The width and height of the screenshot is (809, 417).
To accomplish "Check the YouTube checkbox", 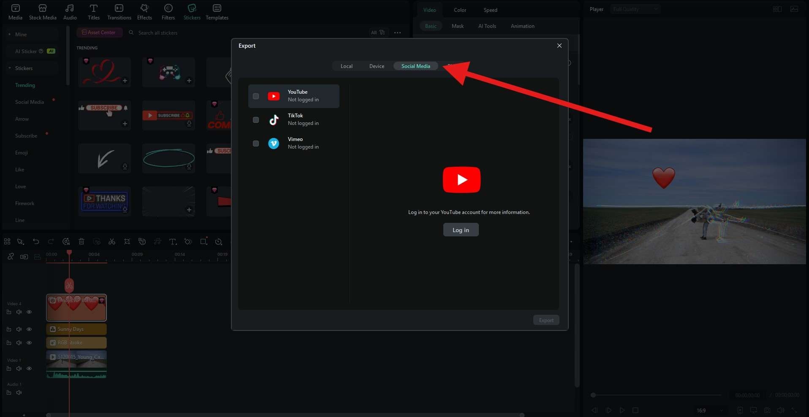I will 256,96.
